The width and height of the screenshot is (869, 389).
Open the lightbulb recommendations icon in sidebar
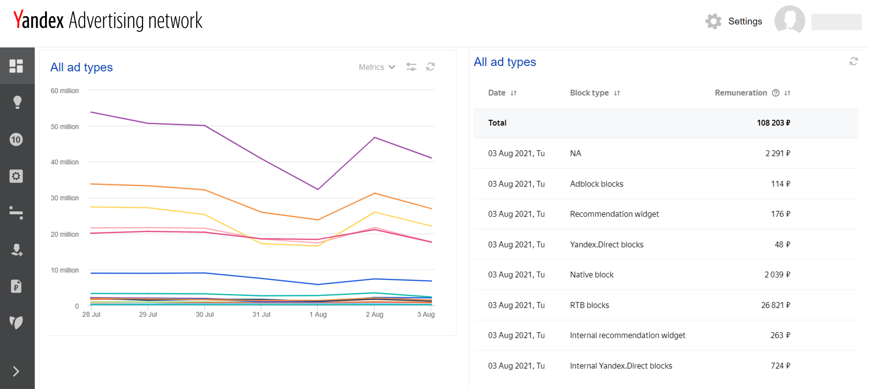pos(17,102)
